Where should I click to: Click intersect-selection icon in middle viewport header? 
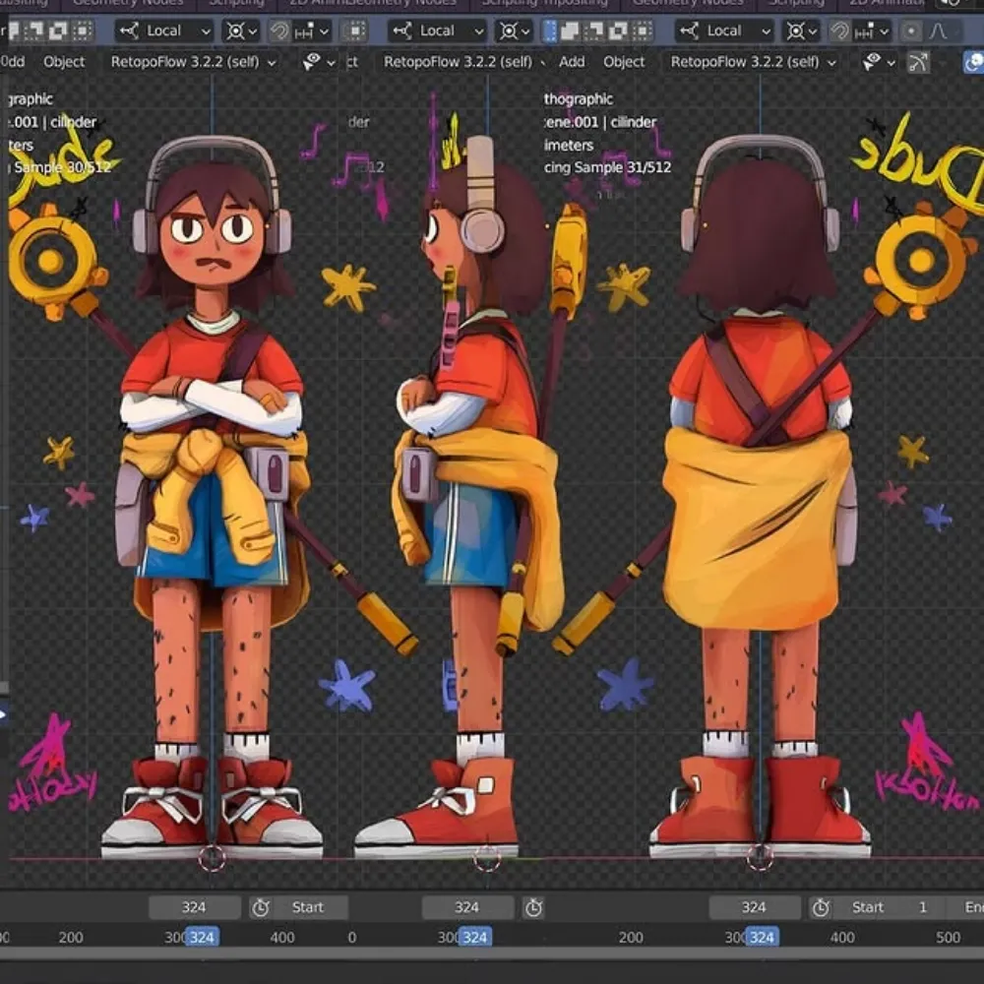(x=355, y=31)
